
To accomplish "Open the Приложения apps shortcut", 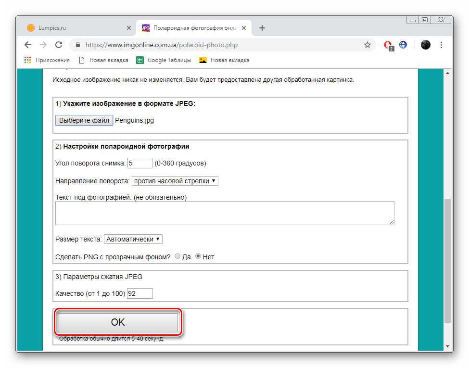I will point(47,60).
